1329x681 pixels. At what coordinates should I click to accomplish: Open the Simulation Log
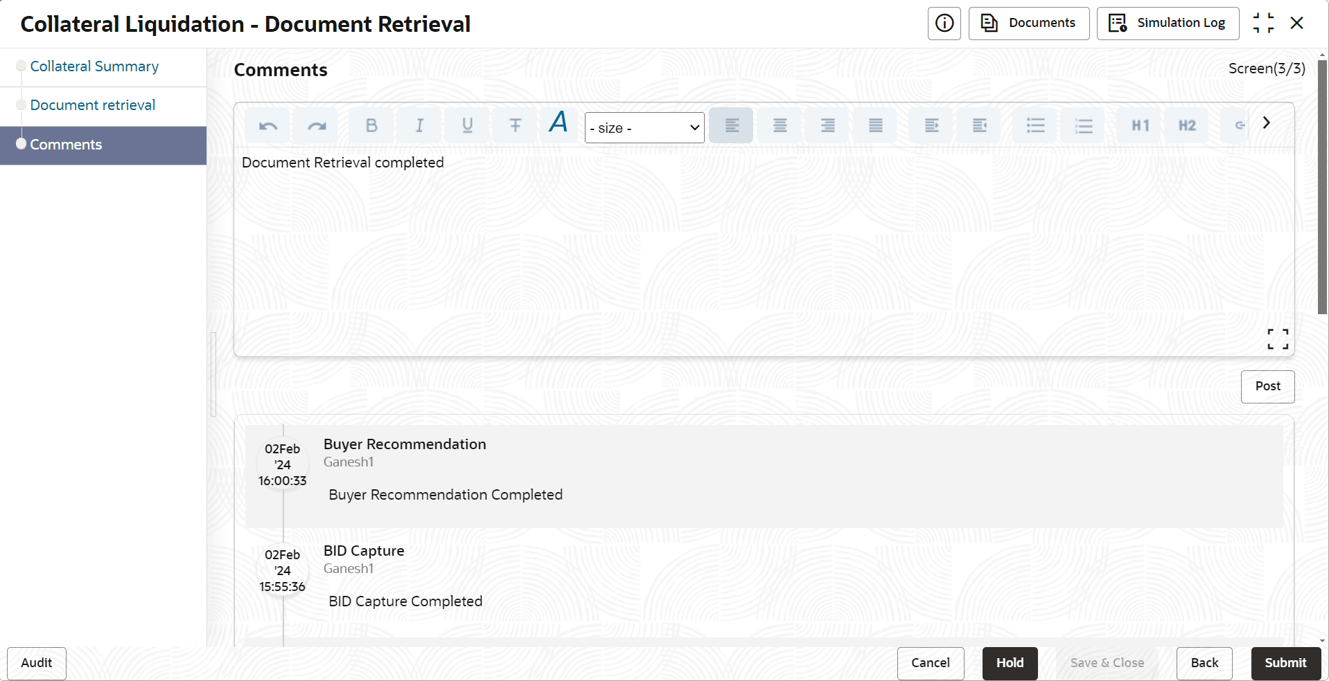[x=1168, y=24]
